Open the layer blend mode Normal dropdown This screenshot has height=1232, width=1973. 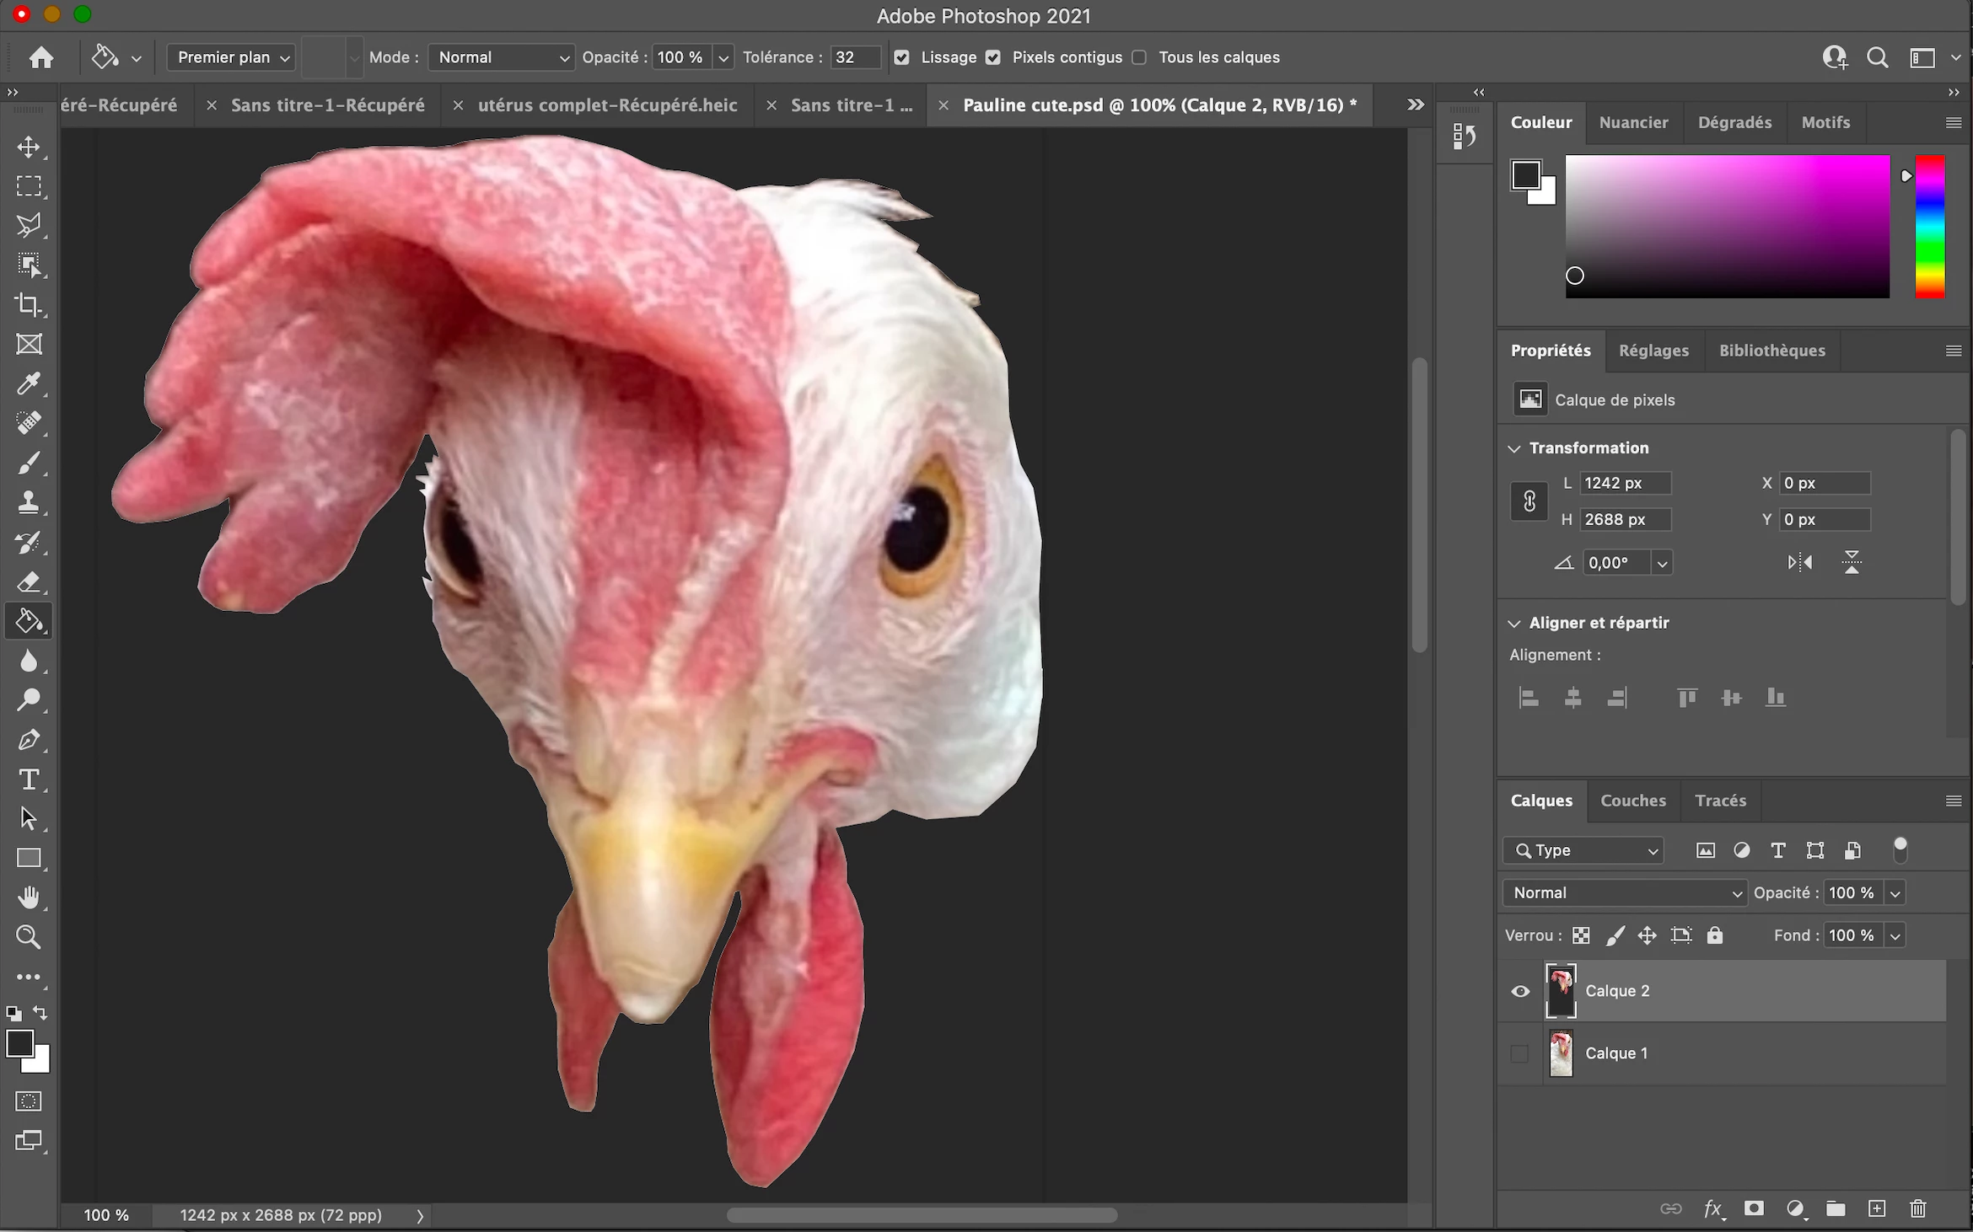coord(1625,892)
